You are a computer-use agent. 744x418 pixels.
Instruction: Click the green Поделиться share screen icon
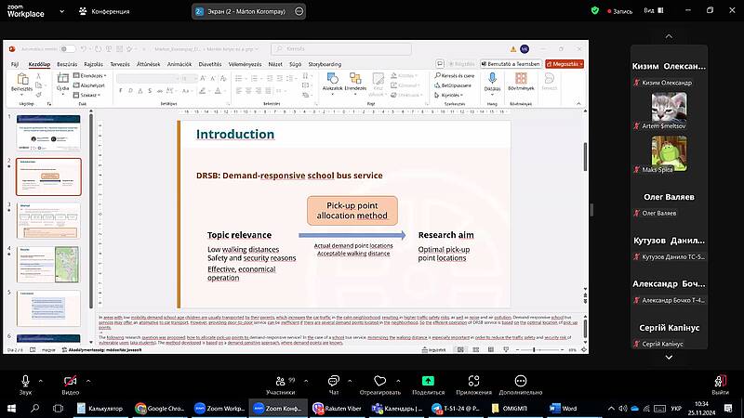[428, 381]
